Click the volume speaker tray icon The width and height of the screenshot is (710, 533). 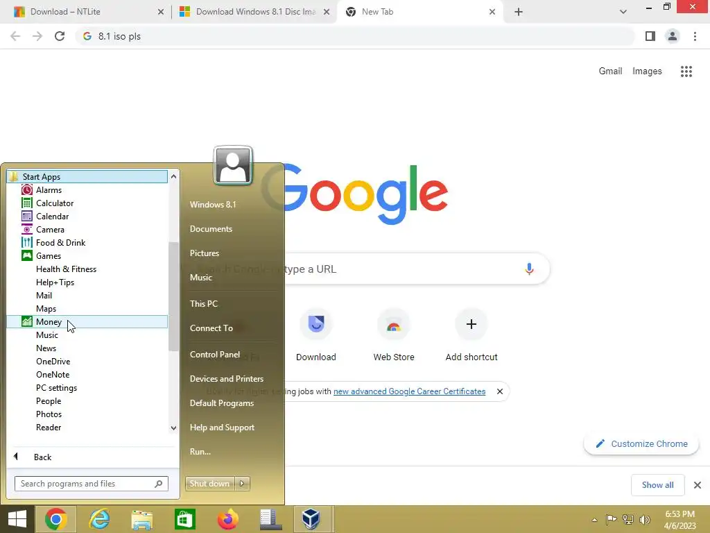[644, 519]
